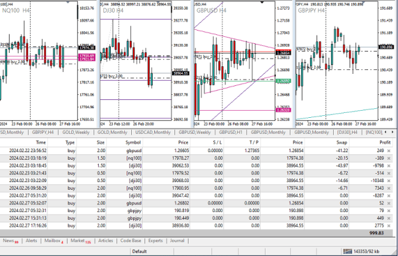This screenshot has width=398, height=256.
Task: Click the open price 190.819 cell
Action: click(181, 211)
